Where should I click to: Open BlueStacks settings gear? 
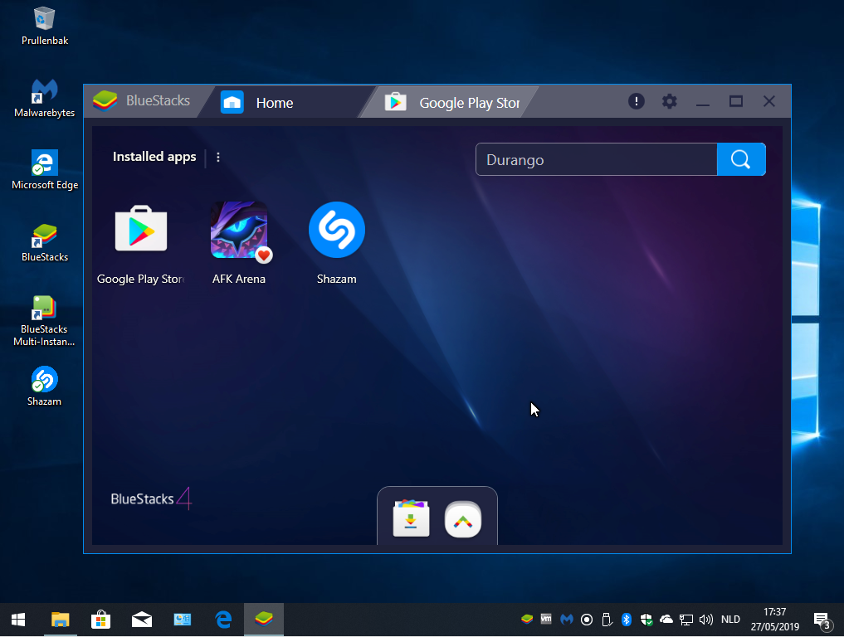[x=670, y=101]
